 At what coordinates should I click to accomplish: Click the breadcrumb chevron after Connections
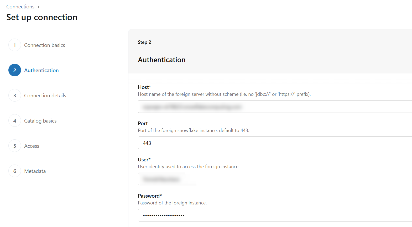pos(39,7)
